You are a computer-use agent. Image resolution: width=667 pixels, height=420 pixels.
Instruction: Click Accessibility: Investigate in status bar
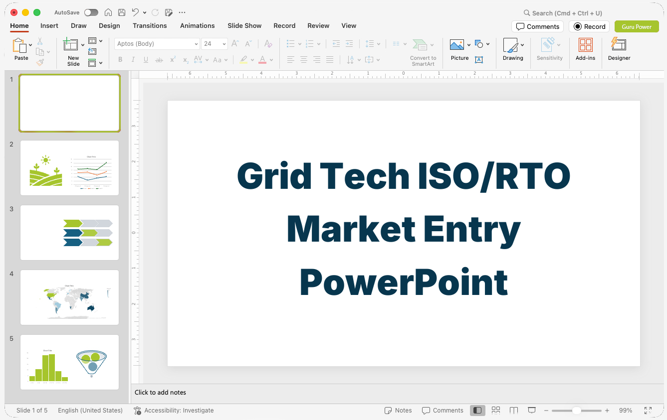(x=174, y=411)
